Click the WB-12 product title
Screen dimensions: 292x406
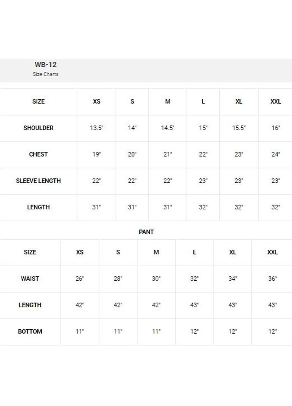click(x=45, y=65)
